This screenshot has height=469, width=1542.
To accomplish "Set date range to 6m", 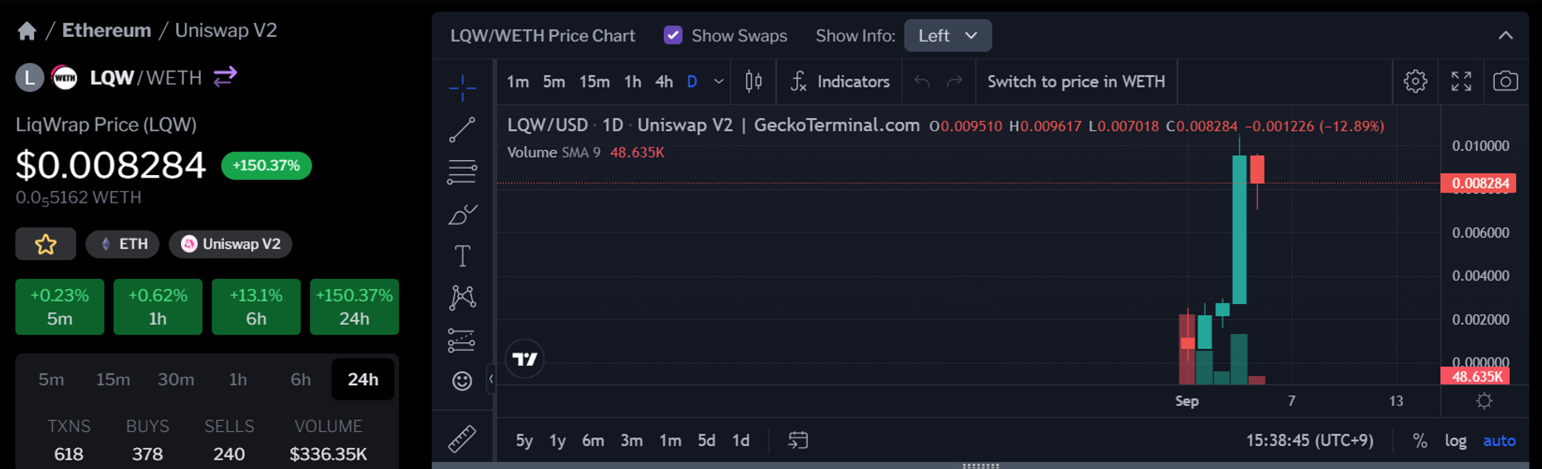I will (593, 441).
